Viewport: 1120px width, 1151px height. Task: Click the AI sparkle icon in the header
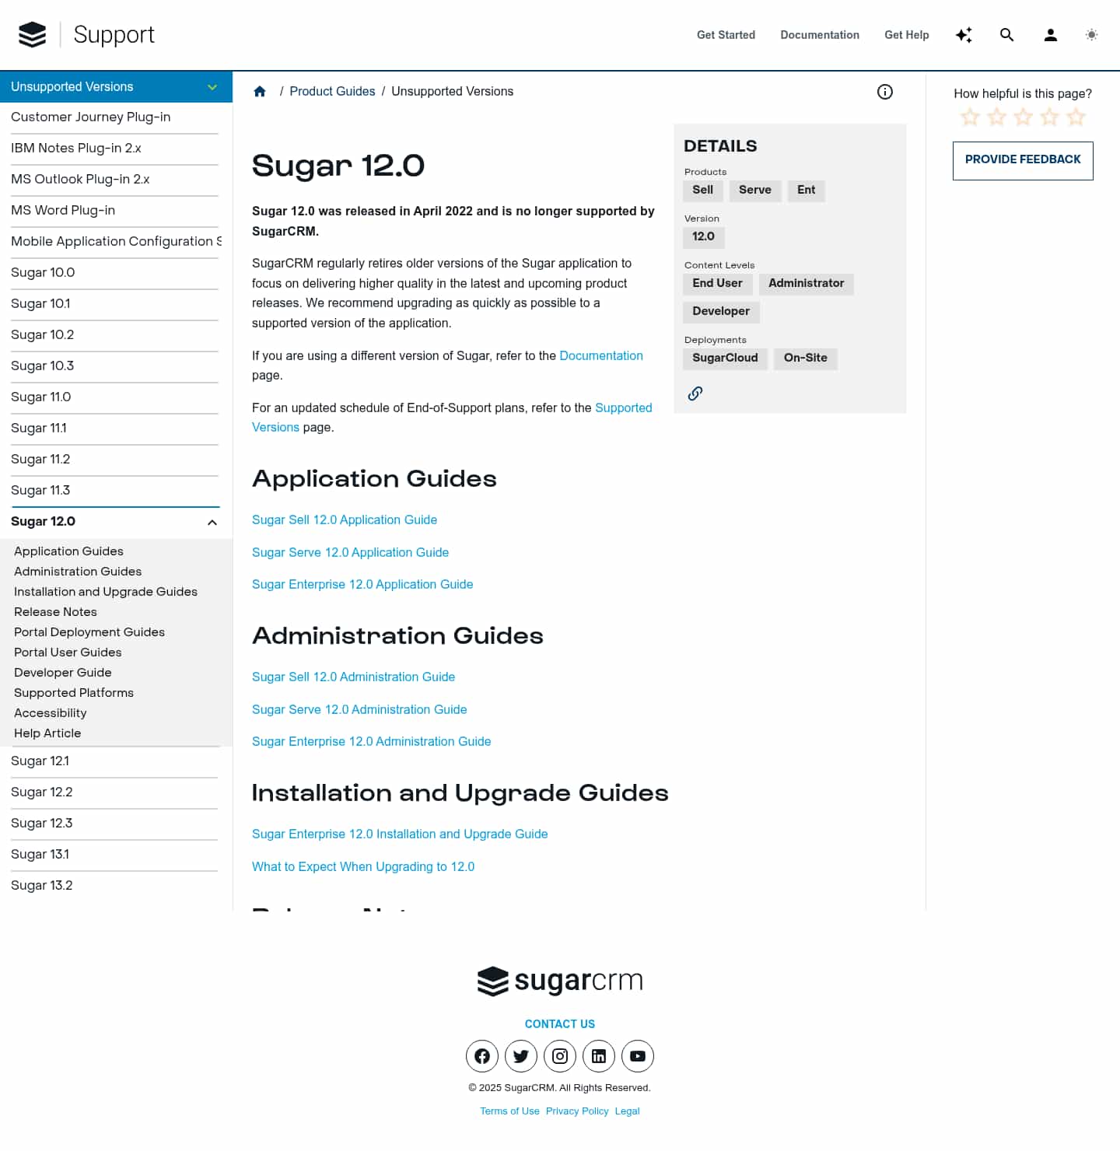[964, 35]
